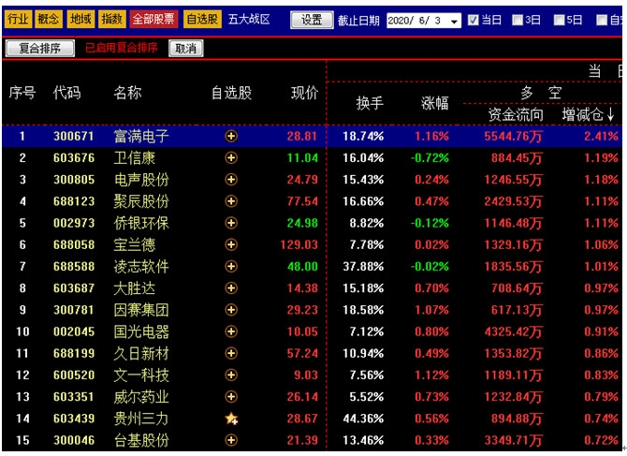This screenshot has width=627, height=456.
Task: Select stock name 电声股份
Action: [x=141, y=180]
